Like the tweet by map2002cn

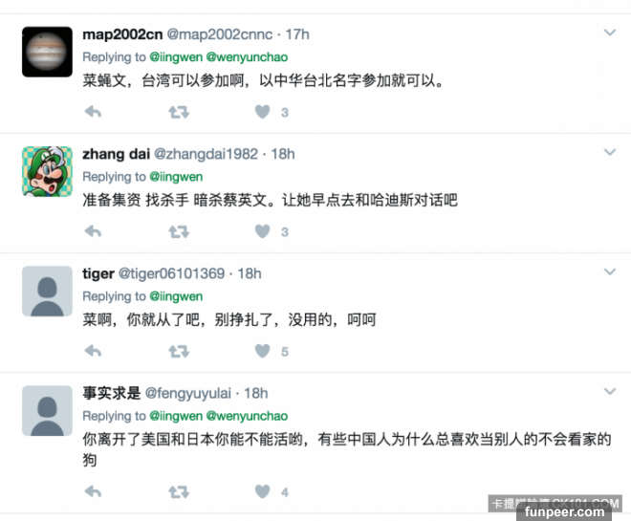[x=262, y=112]
